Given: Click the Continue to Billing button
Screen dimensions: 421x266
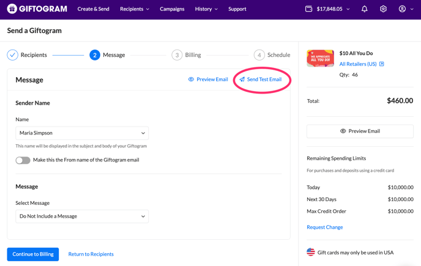Looking at the screenshot, I should (x=33, y=254).
